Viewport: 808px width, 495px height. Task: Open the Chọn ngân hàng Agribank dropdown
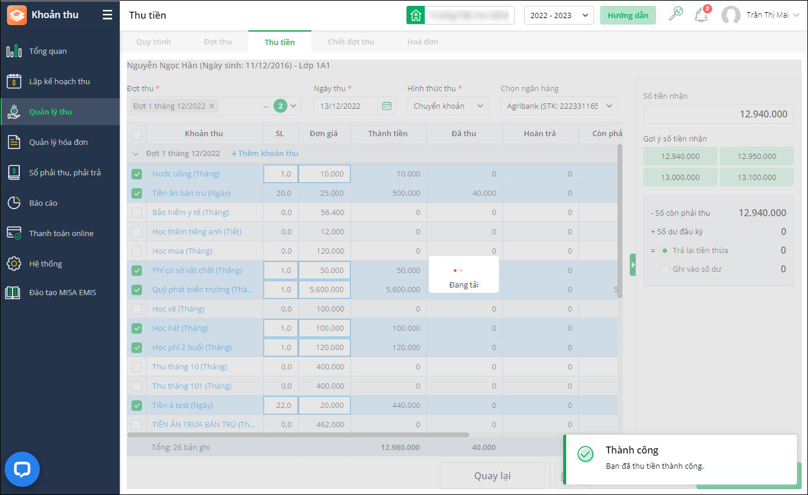click(x=559, y=106)
